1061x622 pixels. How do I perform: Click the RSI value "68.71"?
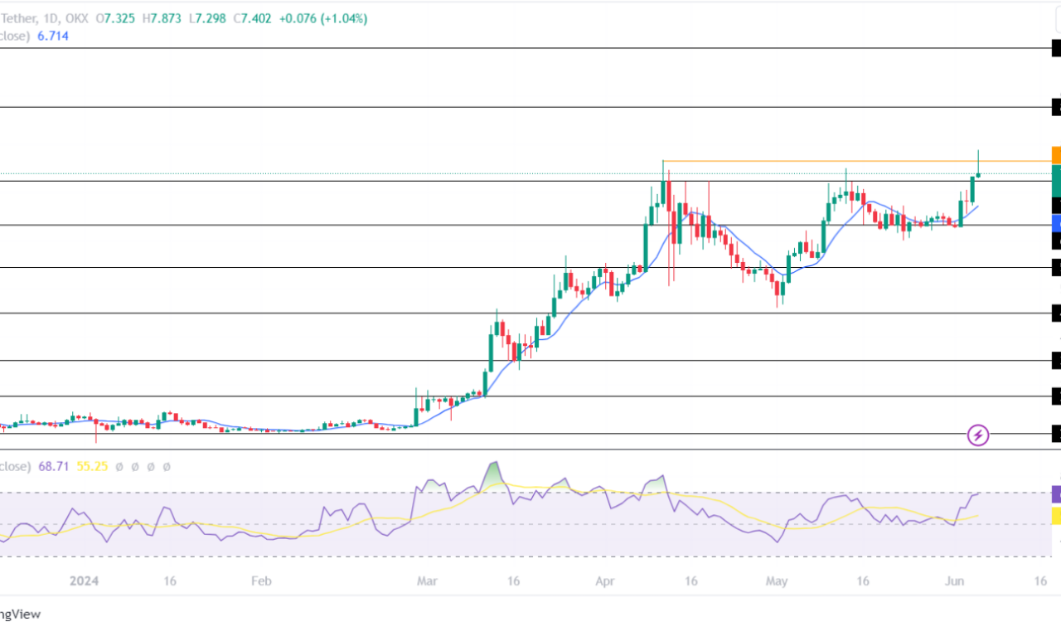click(x=54, y=467)
